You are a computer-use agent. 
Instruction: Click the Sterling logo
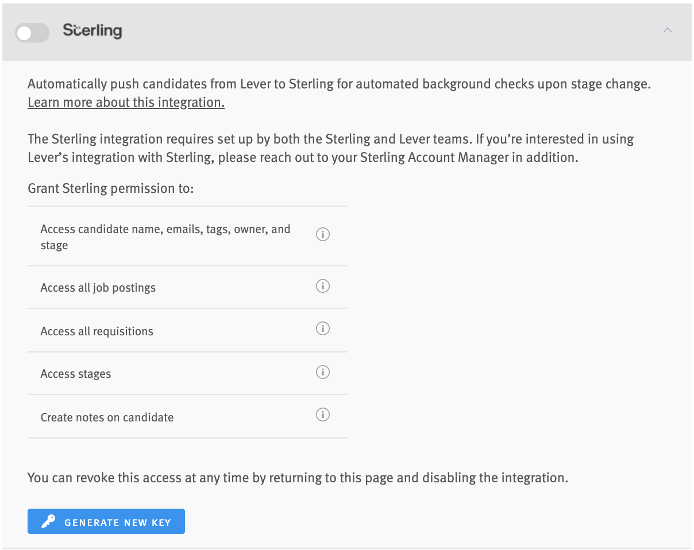[92, 31]
